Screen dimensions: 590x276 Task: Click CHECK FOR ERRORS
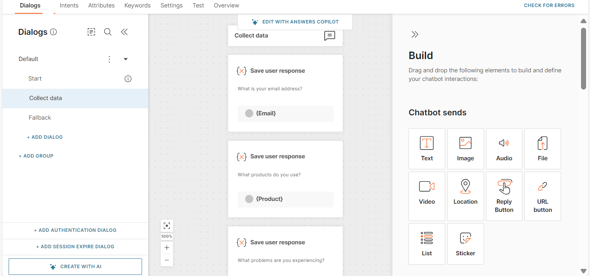[549, 5]
